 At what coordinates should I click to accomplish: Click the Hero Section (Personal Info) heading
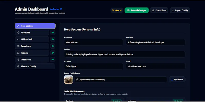82,30
